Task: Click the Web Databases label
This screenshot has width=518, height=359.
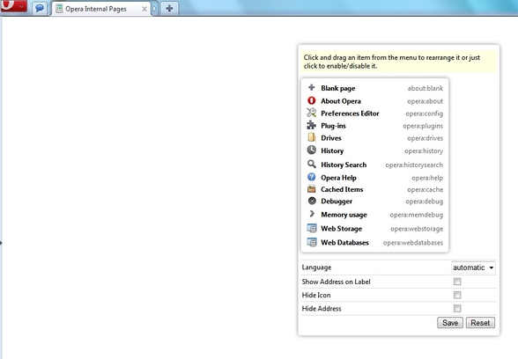Action: 344,243
